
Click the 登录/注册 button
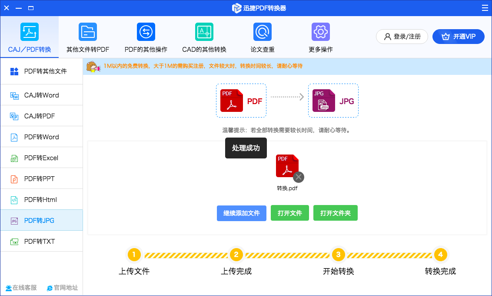point(402,37)
